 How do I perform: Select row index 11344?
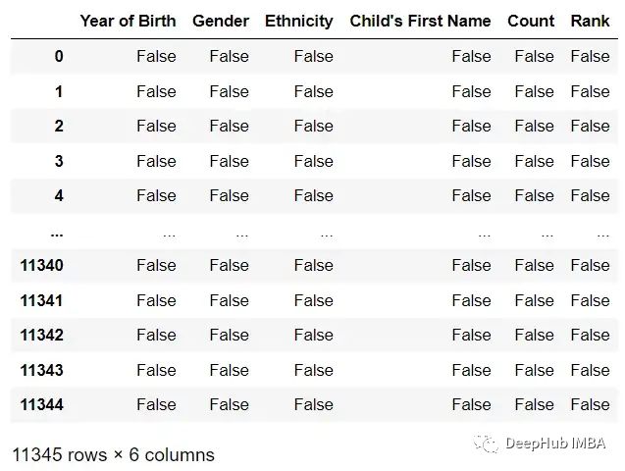point(41,405)
